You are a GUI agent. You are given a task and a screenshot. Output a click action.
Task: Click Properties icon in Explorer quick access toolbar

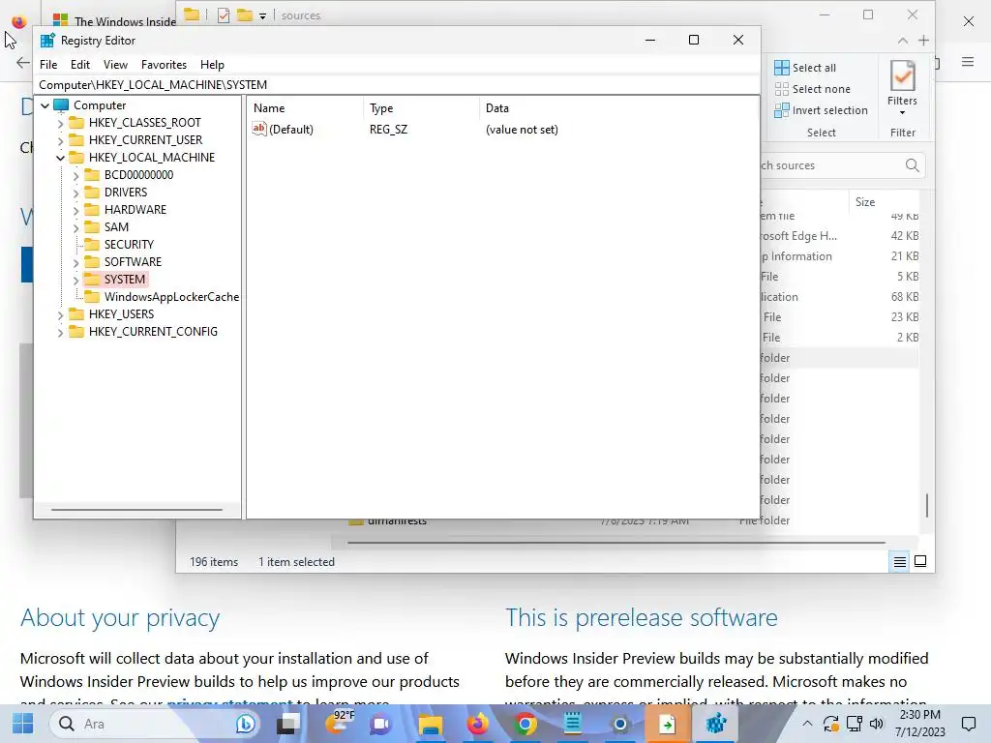[x=224, y=15]
